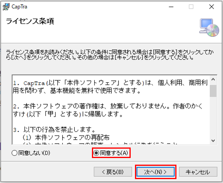Click the computer and disc setup icon

[x=209, y=27]
